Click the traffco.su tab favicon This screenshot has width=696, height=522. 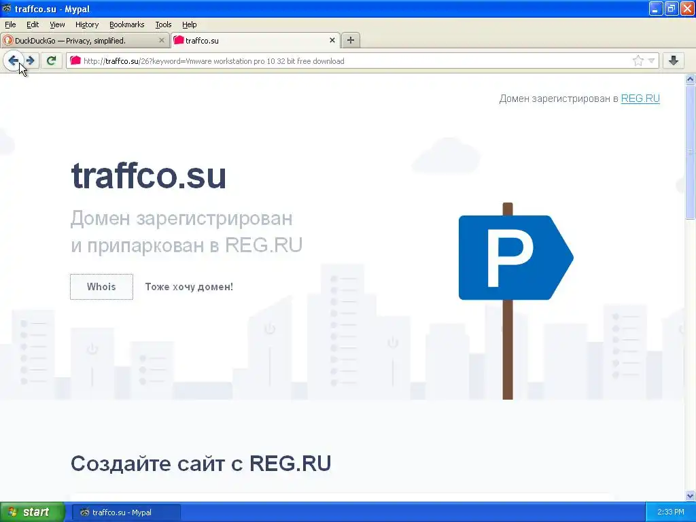[x=179, y=40]
